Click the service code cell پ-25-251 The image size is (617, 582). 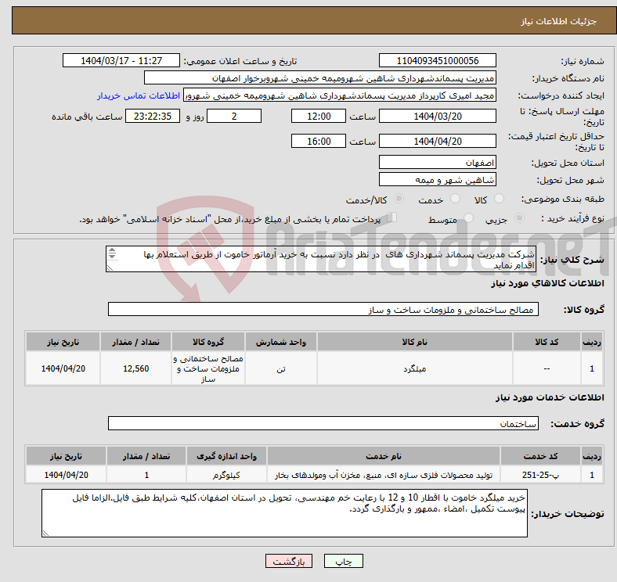540,475
